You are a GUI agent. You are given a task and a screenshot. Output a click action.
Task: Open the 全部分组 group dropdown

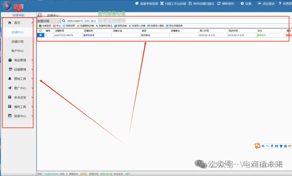pos(49,21)
